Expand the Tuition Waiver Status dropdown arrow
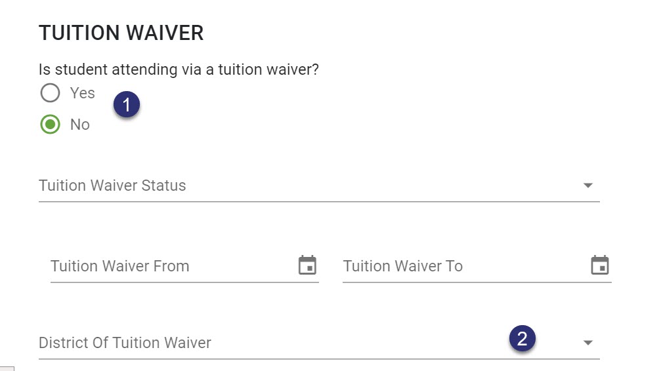 pyautogui.click(x=587, y=185)
